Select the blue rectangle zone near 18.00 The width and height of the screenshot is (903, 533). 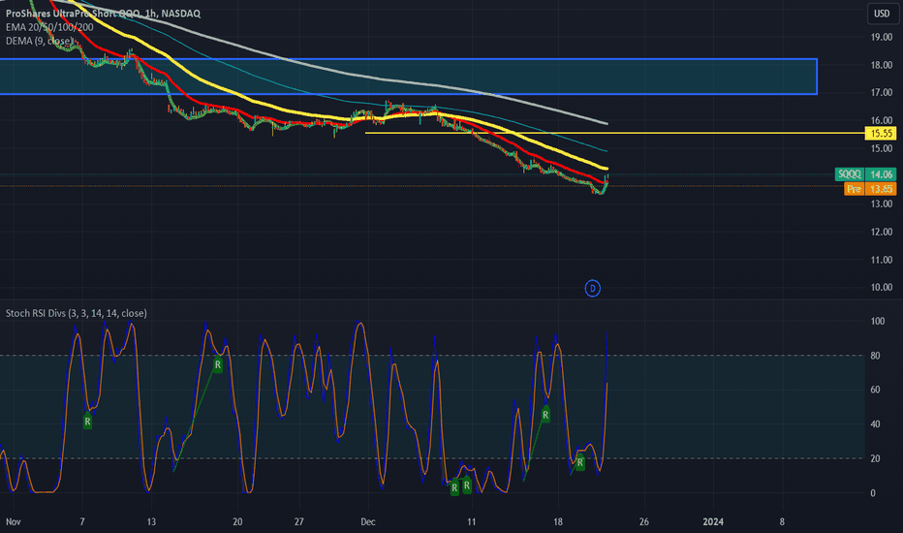[x=408, y=76]
